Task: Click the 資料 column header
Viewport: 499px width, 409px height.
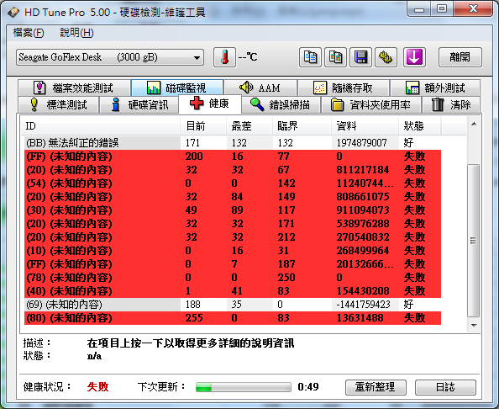Action: click(x=365, y=126)
